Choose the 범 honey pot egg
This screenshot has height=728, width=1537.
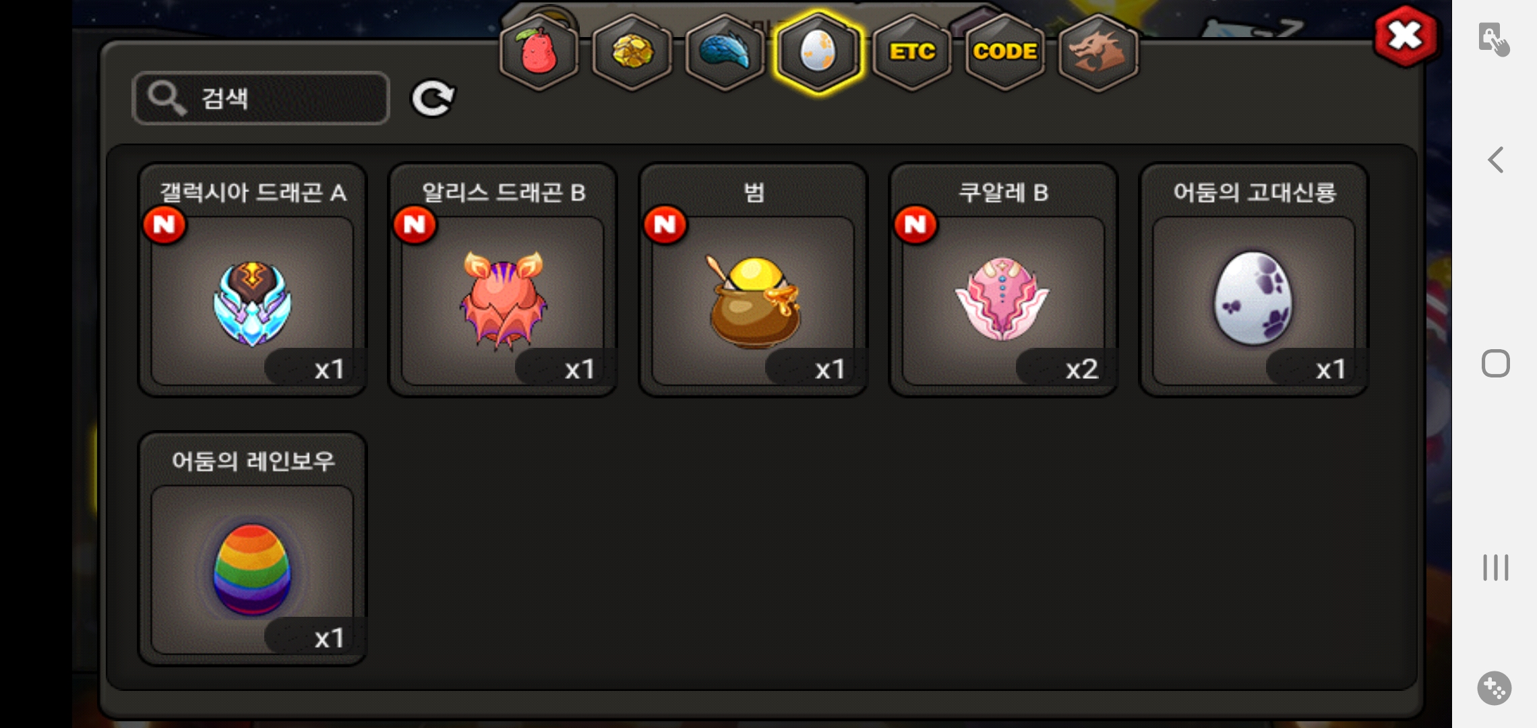coord(753,280)
